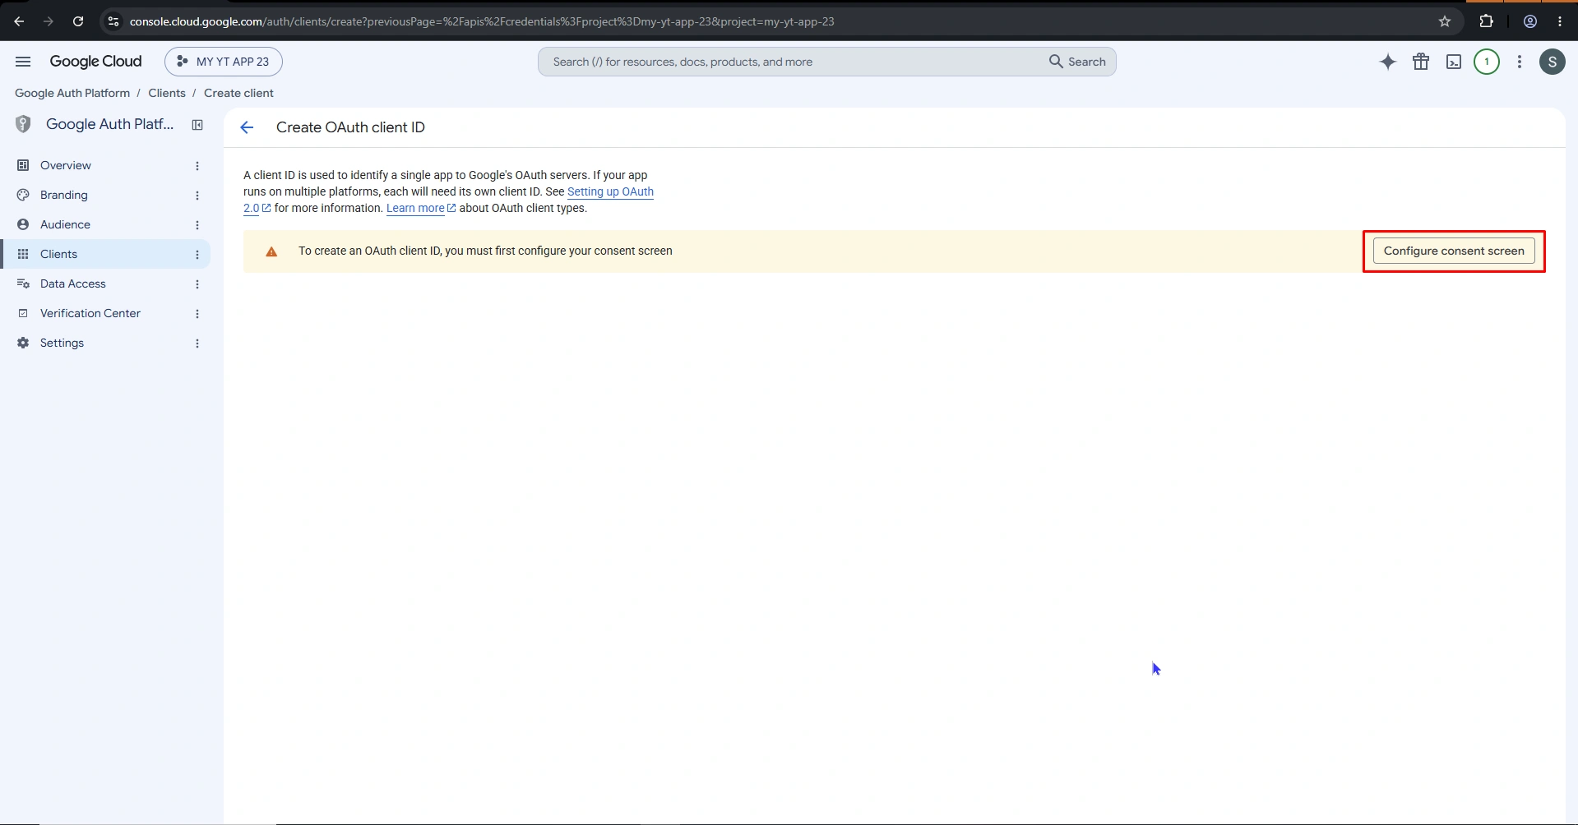Click the Create OAuth client ID heading
Image resolution: width=1578 pixels, height=825 pixels.
tap(350, 127)
